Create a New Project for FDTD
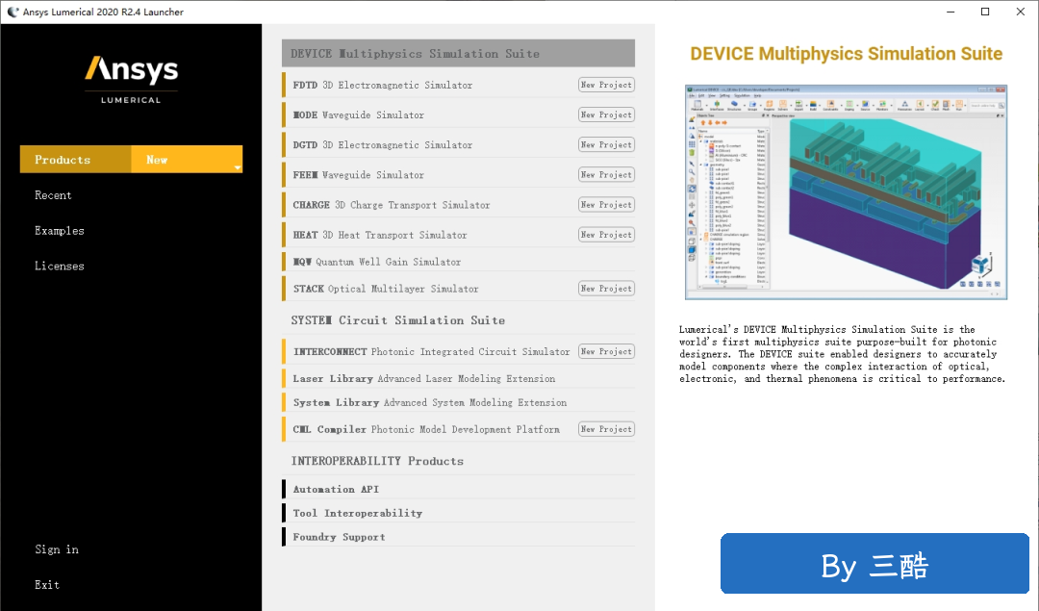The width and height of the screenshot is (1039, 611). (x=606, y=85)
